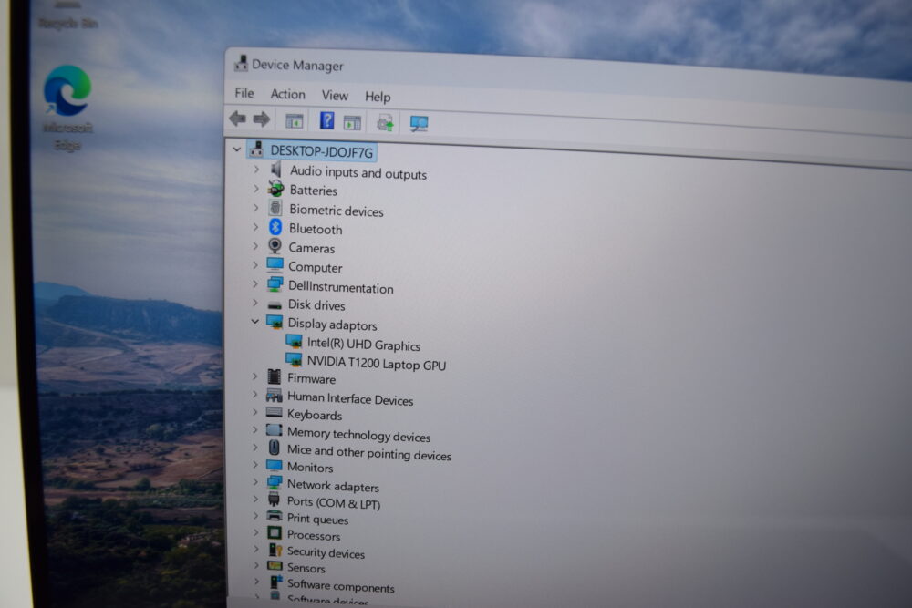Viewport: 912px width, 608px height.
Task: Click the Print queues printer icon
Action: [x=274, y=516]
